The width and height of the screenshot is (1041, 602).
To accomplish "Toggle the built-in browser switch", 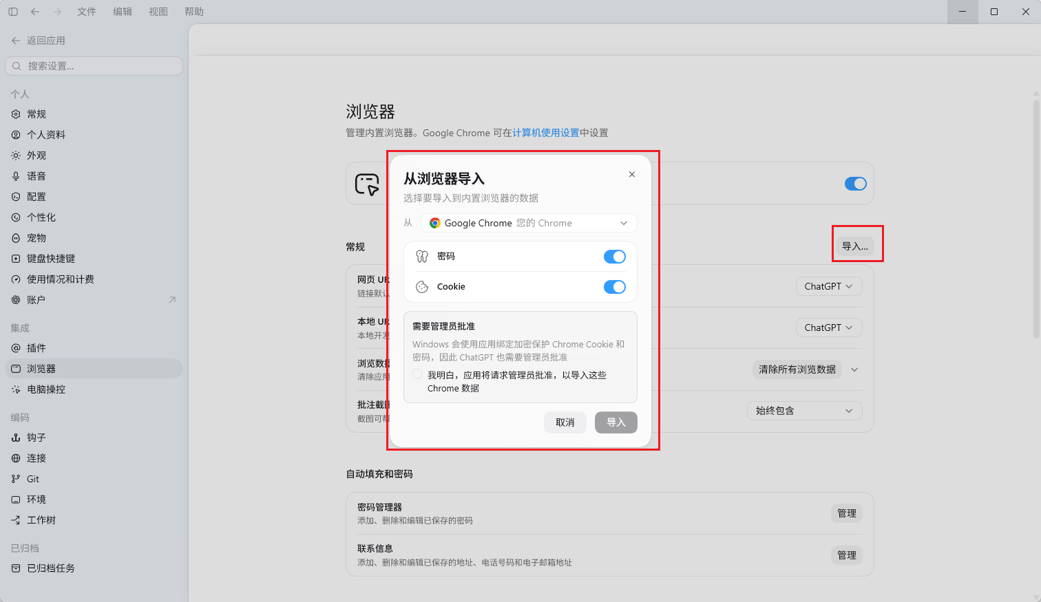I will [x=856, y=184].
